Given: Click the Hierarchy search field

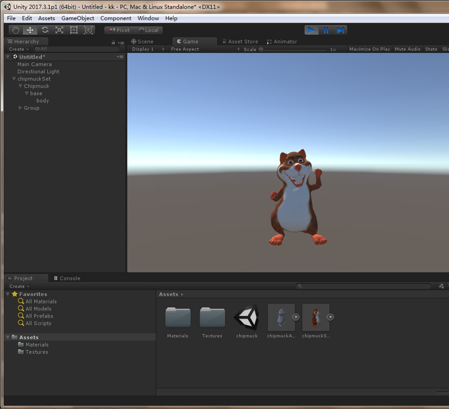Looking at the screenshot, I should coord(76,49).
